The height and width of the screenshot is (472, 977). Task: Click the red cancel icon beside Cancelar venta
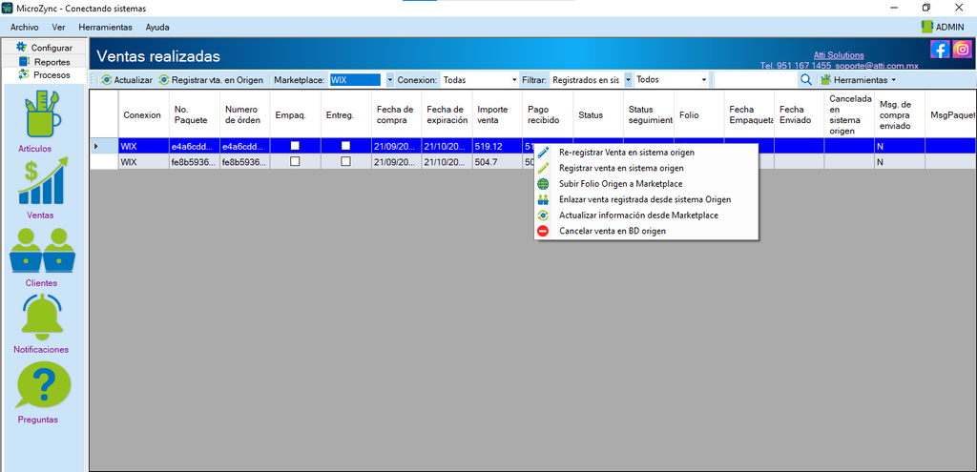point(543,231)
